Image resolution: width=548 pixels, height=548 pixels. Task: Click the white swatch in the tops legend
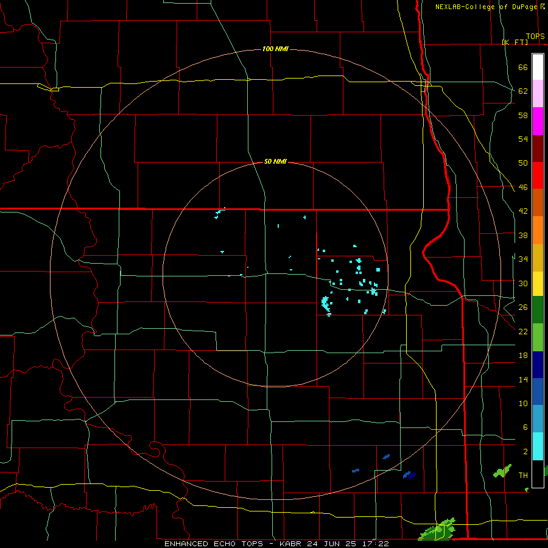tap(538, 67)
